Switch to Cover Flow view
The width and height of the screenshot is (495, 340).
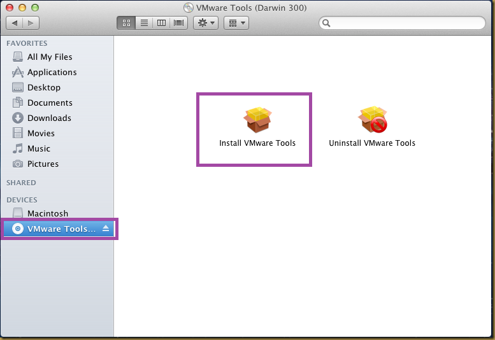[178, 23]
